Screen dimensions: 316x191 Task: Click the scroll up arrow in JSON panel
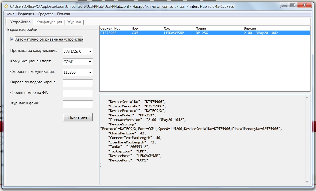[308, 98]
